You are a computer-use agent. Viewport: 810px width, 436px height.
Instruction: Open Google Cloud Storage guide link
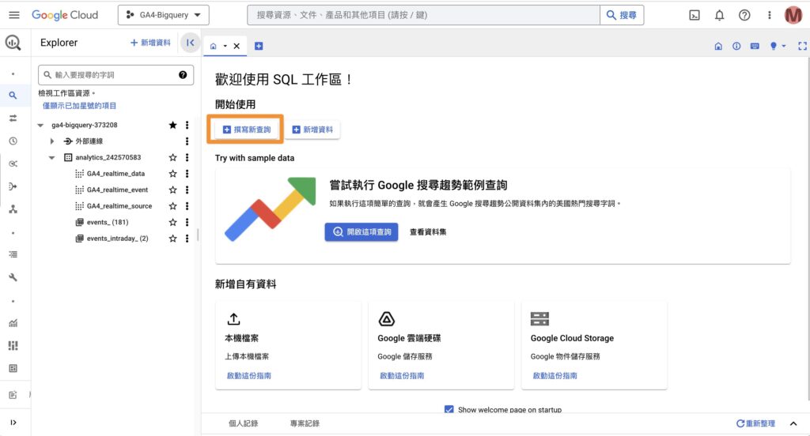[x=555, y=376]
